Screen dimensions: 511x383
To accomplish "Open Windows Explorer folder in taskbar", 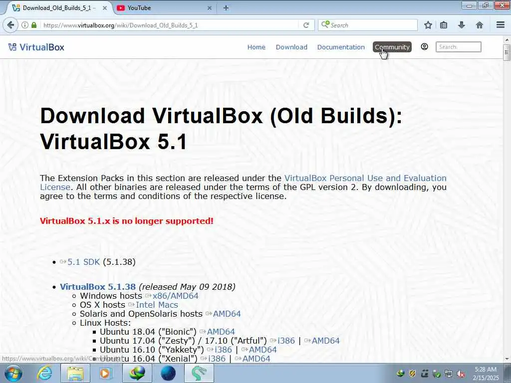I will tap(75, 373).
